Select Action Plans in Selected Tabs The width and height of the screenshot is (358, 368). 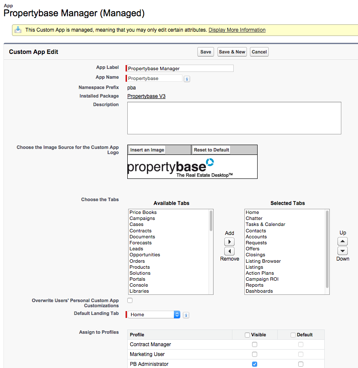[x=260, y=273]
